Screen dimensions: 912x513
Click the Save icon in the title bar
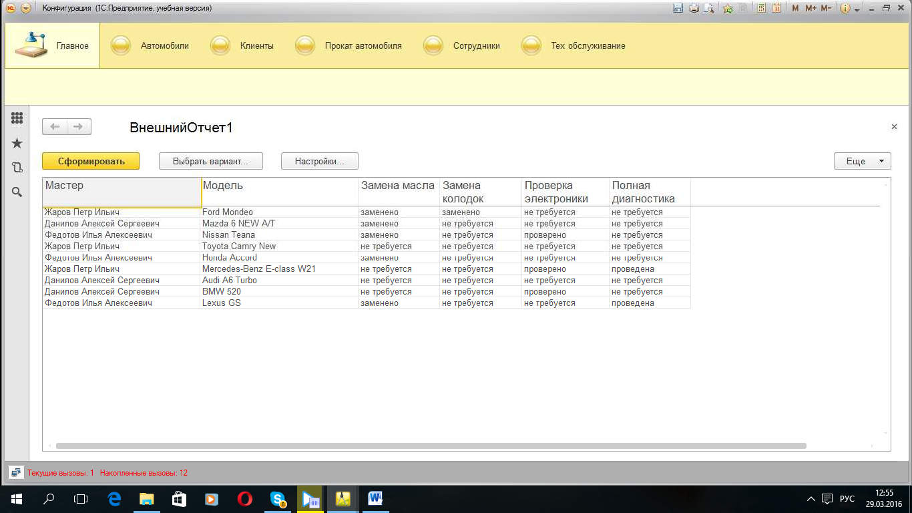(678, 9)
